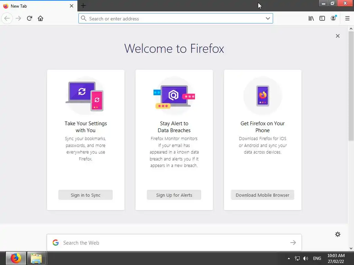Image resolution: width=354 pixels, height=265 pixels.
Task: Go to the Firefox home page
Action: pyautogui.click(x=40, y=18)
